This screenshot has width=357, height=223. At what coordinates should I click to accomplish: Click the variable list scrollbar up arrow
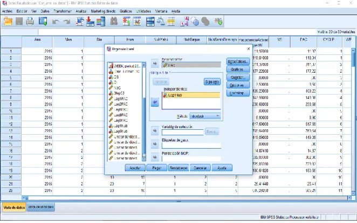pos(144,65)
